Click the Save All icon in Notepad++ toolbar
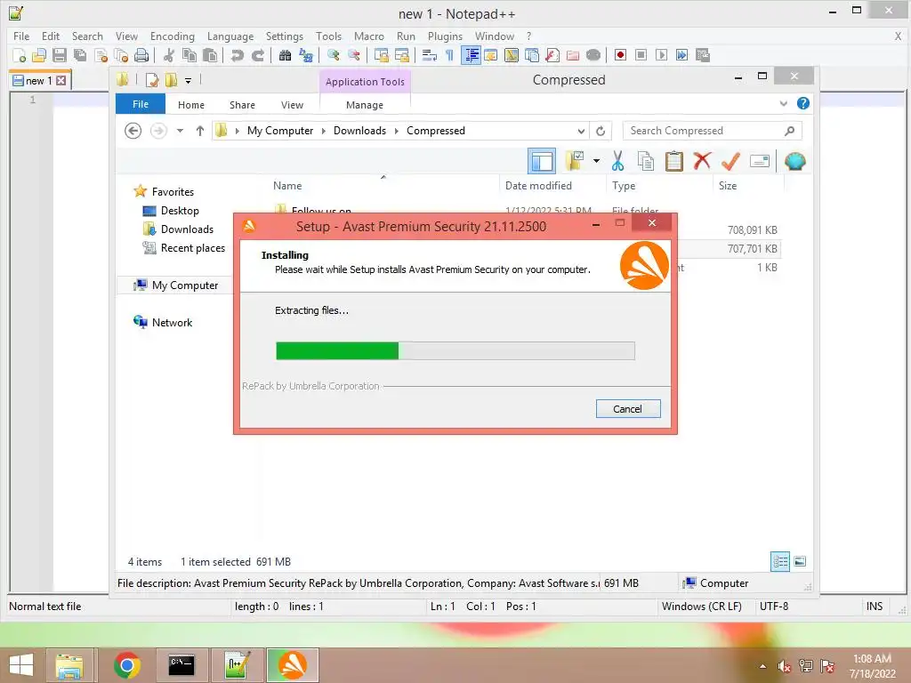This screenshot has width=911, height=683. [79, 55]
